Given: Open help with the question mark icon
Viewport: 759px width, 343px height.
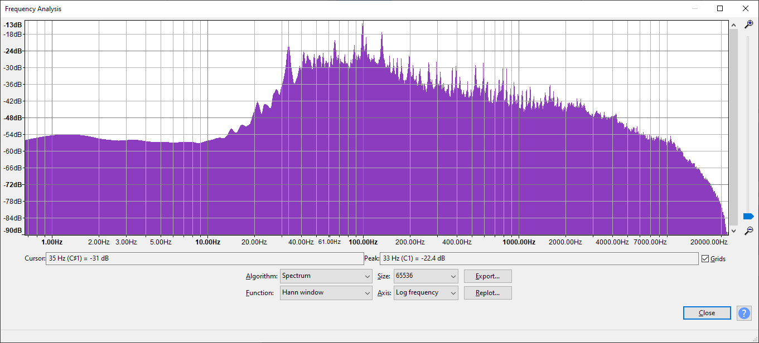Looking at the screenshot, I should (744, 313).
